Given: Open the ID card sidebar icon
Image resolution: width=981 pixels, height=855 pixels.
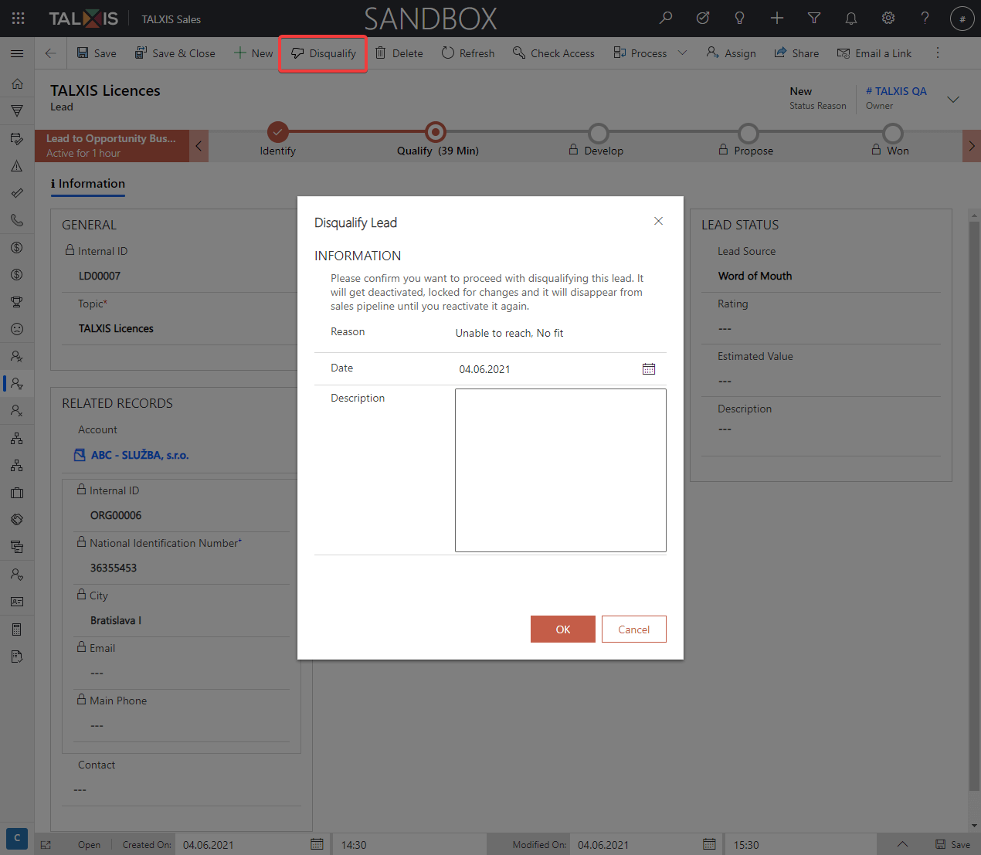Looking at the screenshot, I should tap(17, 602).
